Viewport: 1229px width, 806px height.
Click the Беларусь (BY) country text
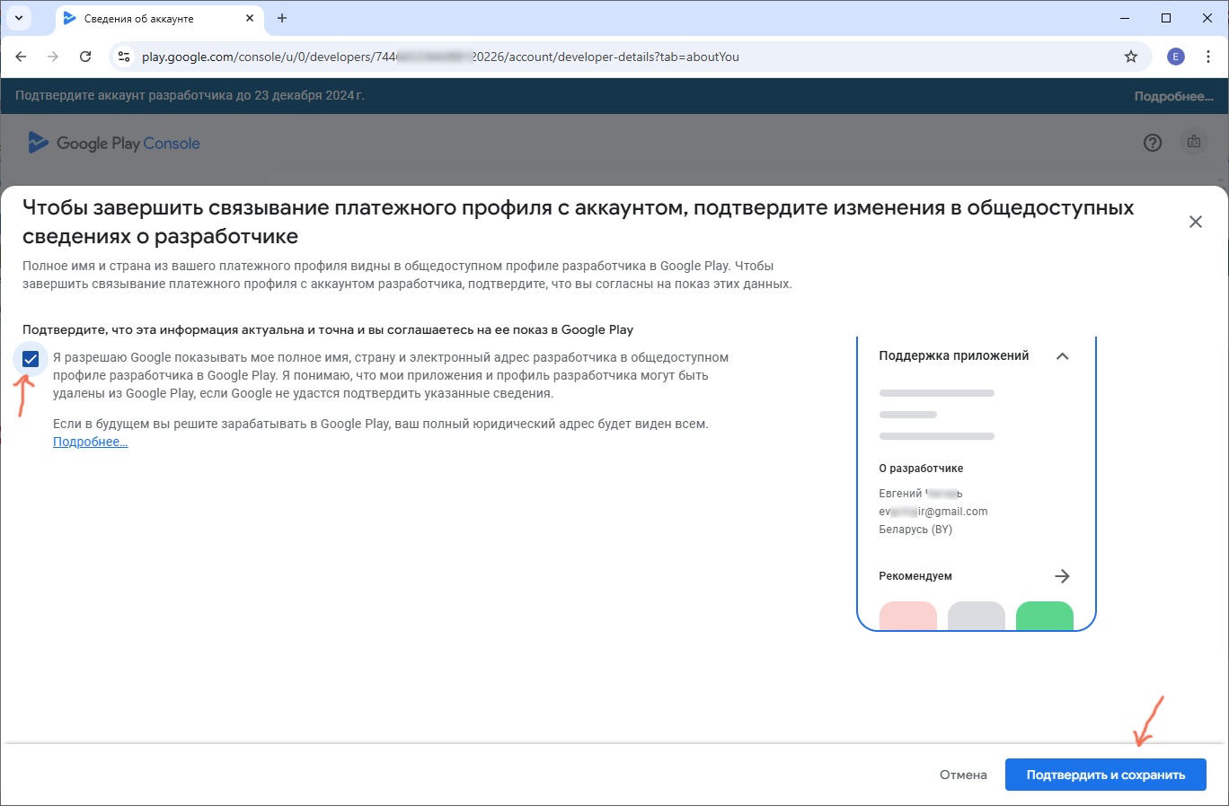click(x=915, y=530)
